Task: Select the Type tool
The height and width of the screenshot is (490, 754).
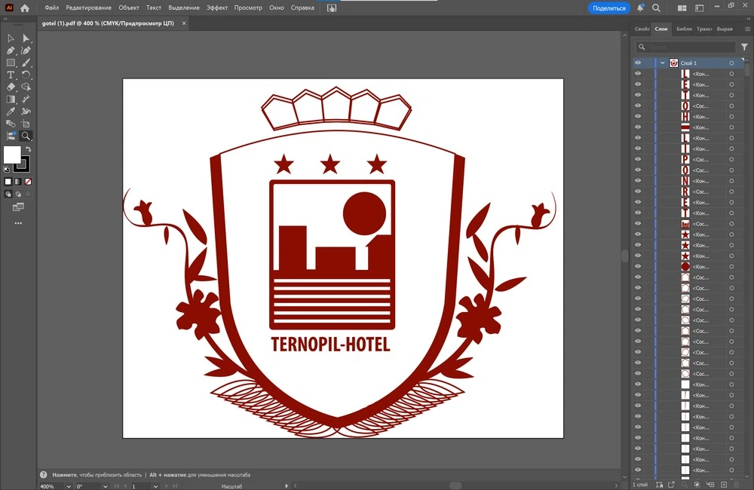Action: pyautogui.click(x=11, y=75)
